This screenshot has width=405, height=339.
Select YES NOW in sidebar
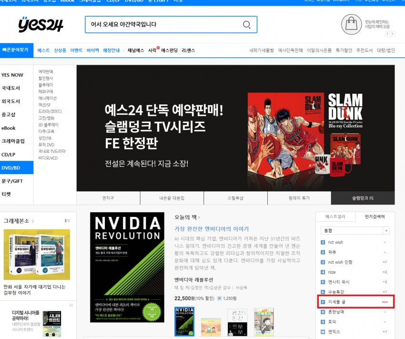tap(12, 75)
